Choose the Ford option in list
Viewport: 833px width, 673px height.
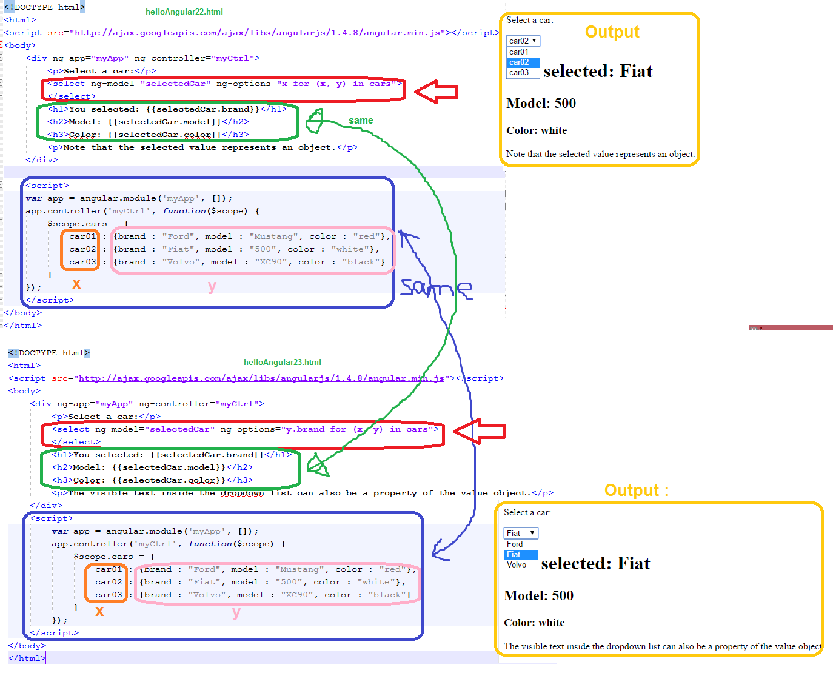521,544
